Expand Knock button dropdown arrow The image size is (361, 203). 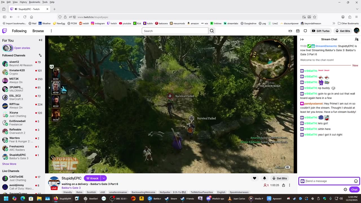(104, 178)
